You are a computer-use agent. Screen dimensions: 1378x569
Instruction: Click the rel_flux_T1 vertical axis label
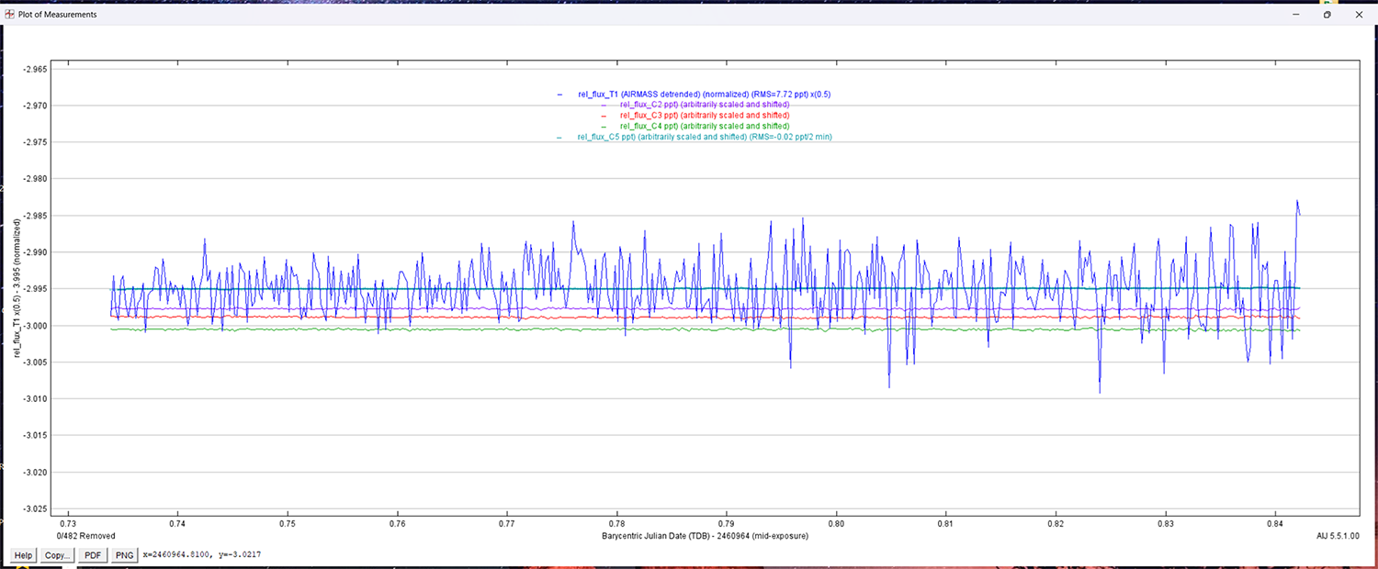tap(17, 286)
